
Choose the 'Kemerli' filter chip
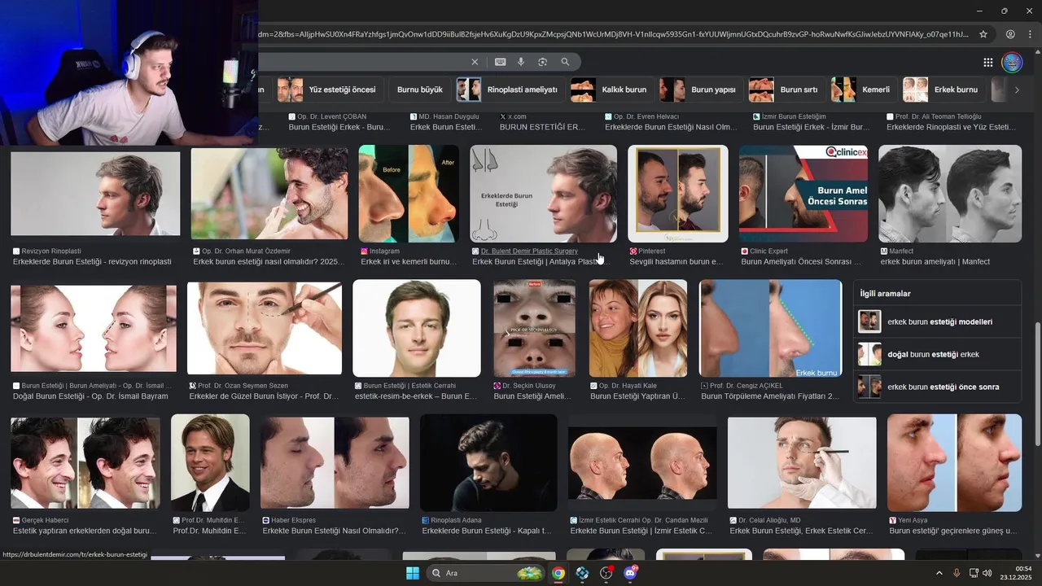(861, 90)
